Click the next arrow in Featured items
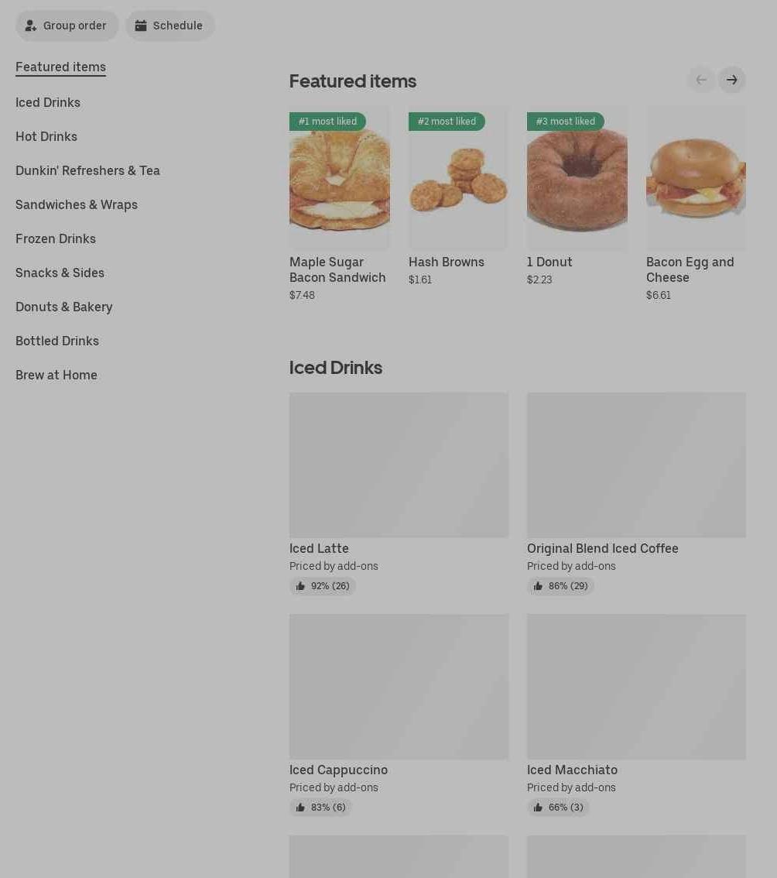The height and width of the screenshot is (878, 777). pos(731,80)
